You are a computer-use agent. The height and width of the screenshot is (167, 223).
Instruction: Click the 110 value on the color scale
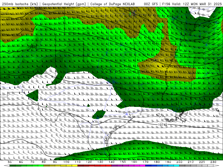point(77,162)
